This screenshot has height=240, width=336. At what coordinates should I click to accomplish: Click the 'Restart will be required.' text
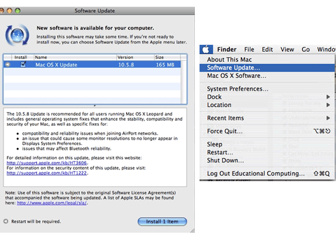(36, 221)
